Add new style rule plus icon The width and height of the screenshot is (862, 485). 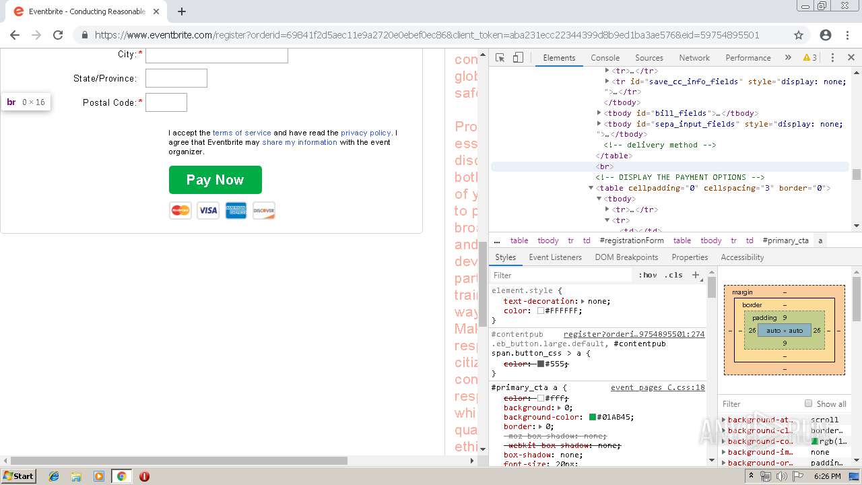696,275
